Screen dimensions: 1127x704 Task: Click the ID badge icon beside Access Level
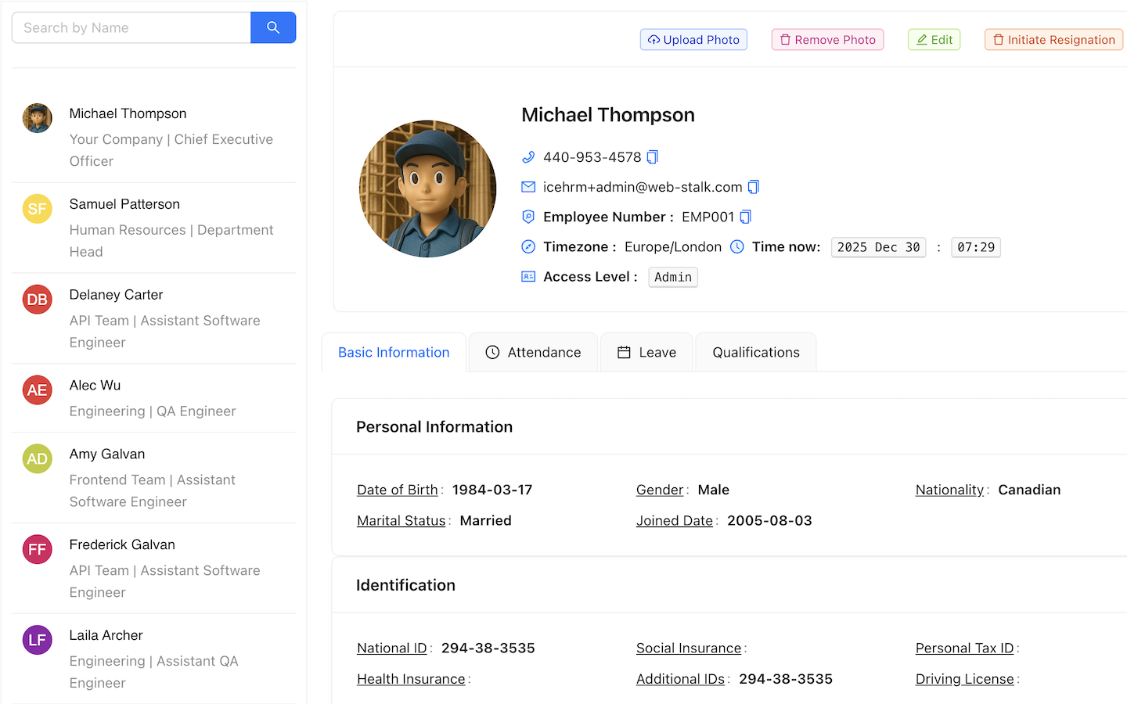(x=528, y=276)
